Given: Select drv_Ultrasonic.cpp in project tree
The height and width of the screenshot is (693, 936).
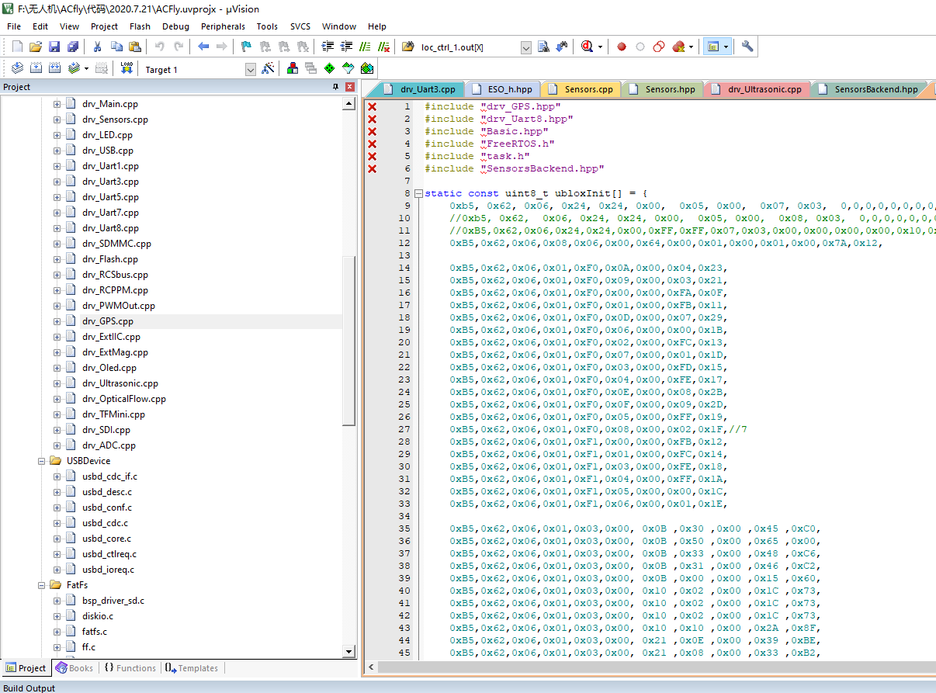Looking at the screenshot, I should pos(120,383).
